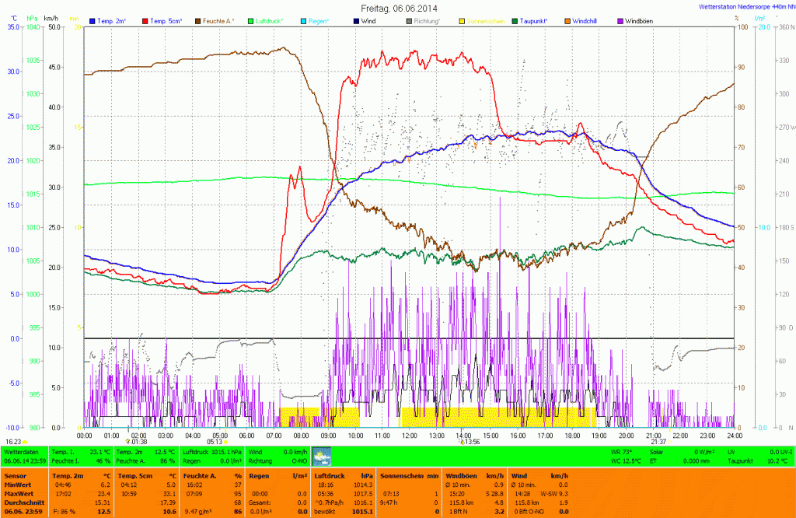Click the Sonnenschein min statistics header
Image resolution: width=796 pixels, height=518 pixels.
pyautogui.click(x=409, y=474)
